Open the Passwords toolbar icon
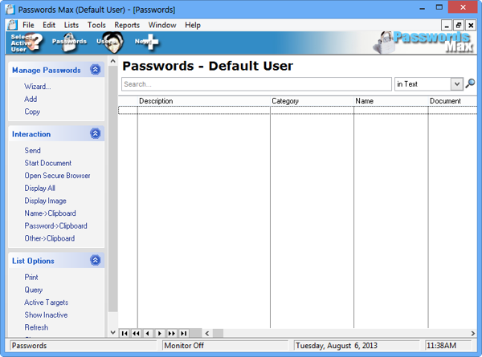The image size is (482, 357). [69, 42]
